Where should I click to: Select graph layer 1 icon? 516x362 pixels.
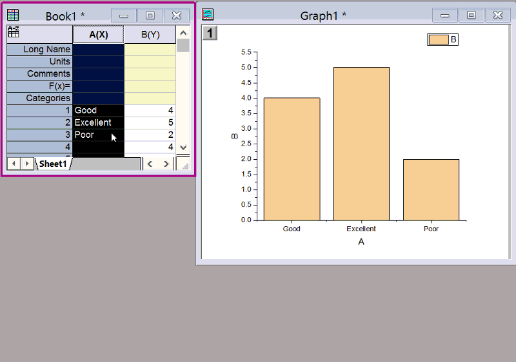coord(212,33)
